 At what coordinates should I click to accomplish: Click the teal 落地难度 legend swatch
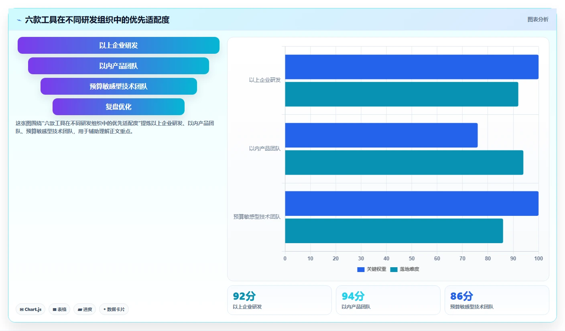tap(394, 270)
